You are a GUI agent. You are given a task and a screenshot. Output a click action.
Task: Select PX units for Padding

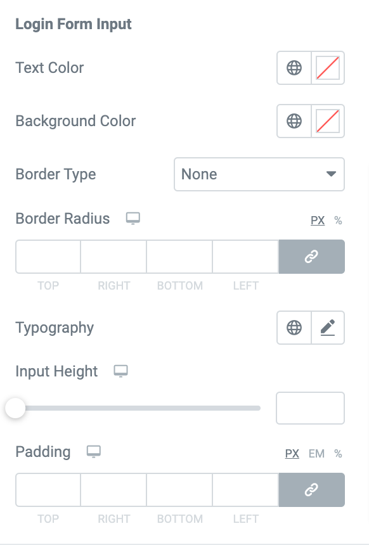[x=292, y=454]
